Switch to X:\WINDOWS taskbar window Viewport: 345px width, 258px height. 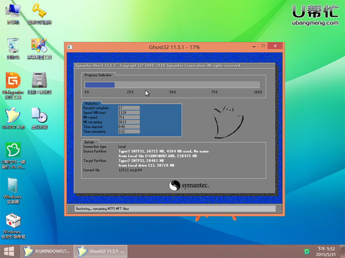click(47, 251)
